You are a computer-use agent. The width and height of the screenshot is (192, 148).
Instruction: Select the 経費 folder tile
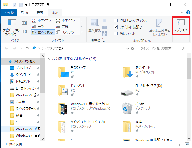click(x=140, y=126)
